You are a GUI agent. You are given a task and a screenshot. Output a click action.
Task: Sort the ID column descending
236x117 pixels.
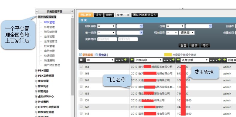pyautogui.click(x=119, y=60)
